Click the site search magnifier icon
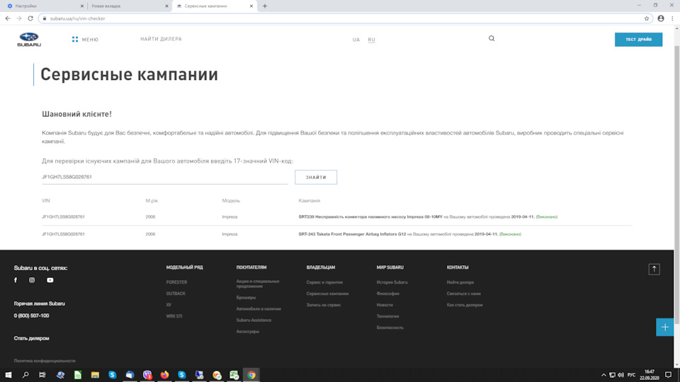Image resolution: width=680 pixels, height=382 pixels. [492, 38]
